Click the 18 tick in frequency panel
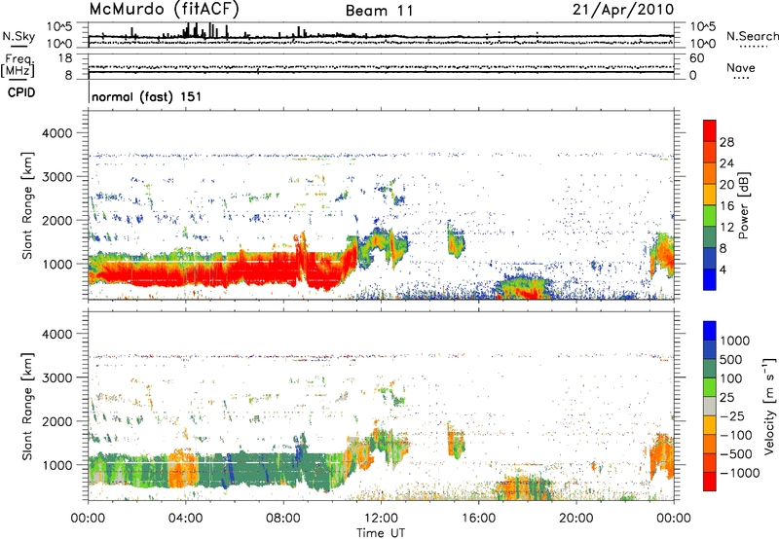Screen dimensions: 779x539 coord(65,58)
